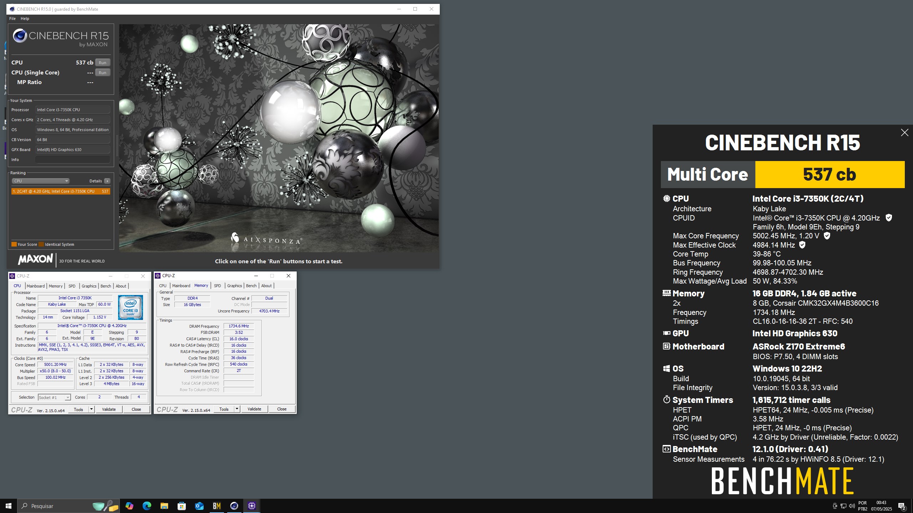The image size is (913, 513).
Task: Select the 2C/4T i3-7350K ranking row
Action: coord(61,191)
